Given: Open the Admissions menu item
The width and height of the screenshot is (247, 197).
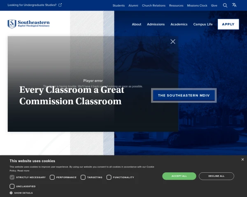Looking at the screenshot, I should pyautogui.click(x=156, y=24).
